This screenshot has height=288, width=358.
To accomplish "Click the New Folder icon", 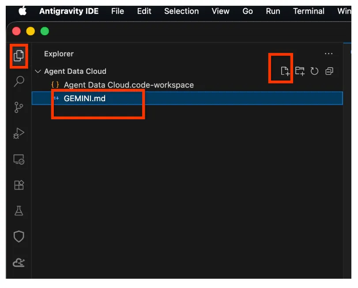I will point(300,71).
